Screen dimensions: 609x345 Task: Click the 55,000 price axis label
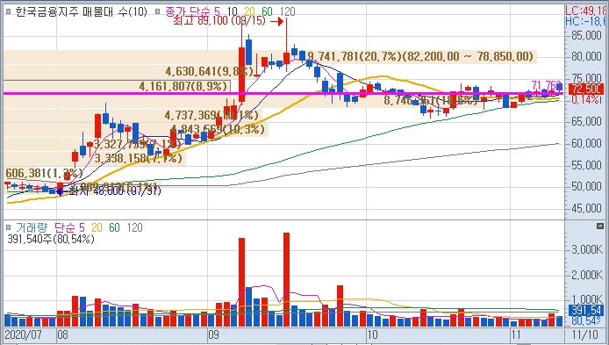pos(586,165)
